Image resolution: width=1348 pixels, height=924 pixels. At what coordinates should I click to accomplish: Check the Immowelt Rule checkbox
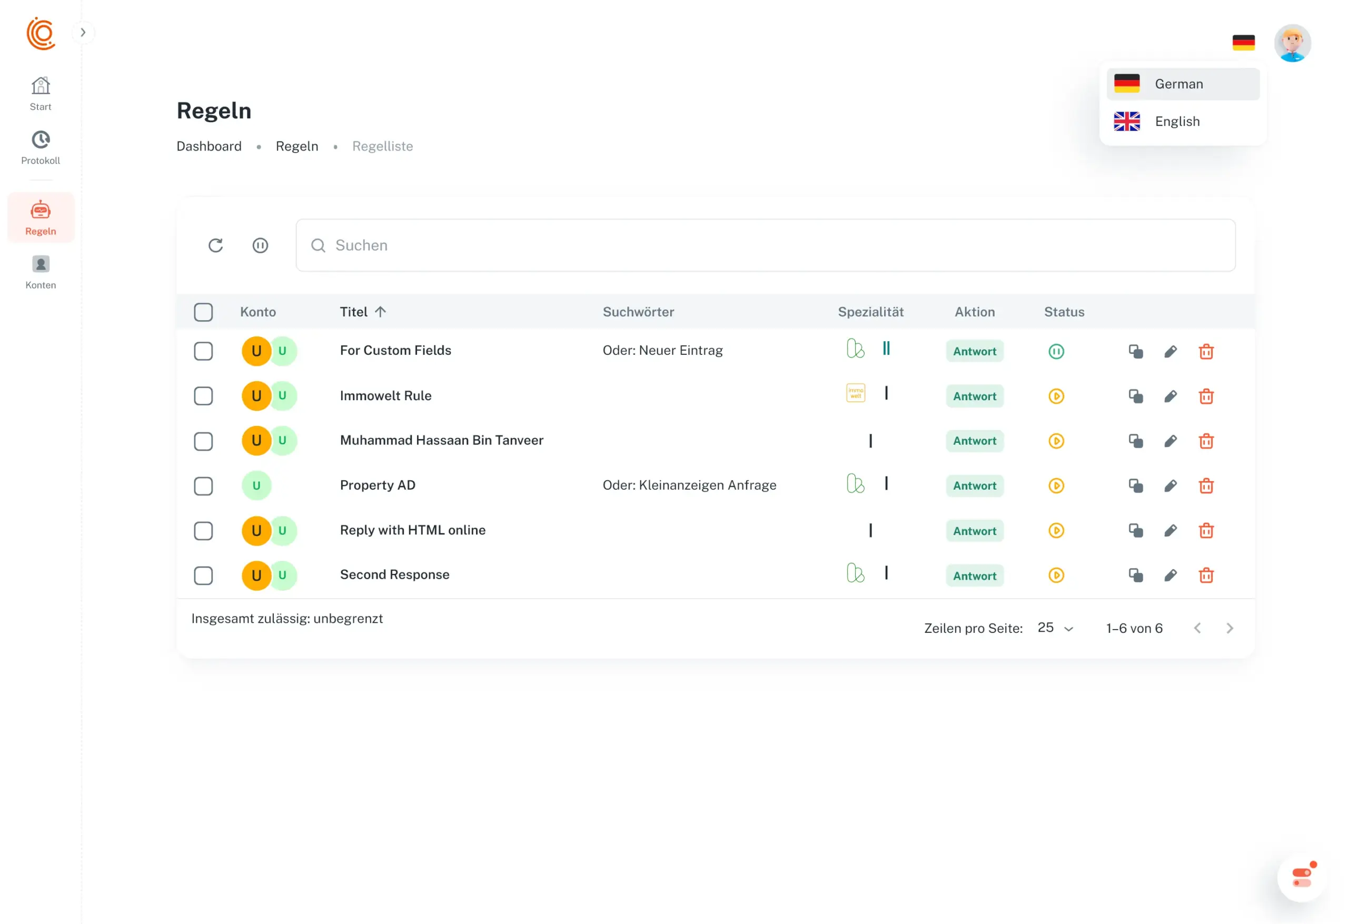click(x=203, y=396)
